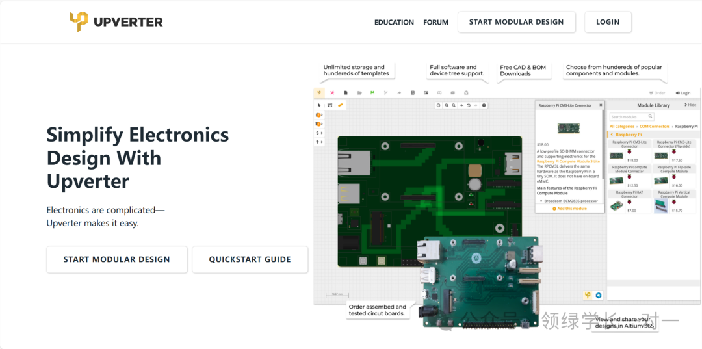The width and height of the screenshot is (702, 349).
Task: Click the LOGIN button in the header
Action: (x=608, y=22)
